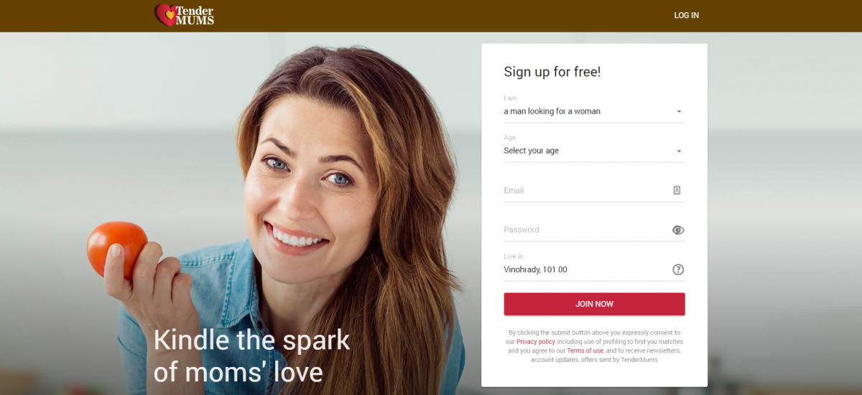The height and width of the screenshot is (395, 862).
Task: Click the 'Sign up for free!' heading
Action: click(x=552, y=72)
